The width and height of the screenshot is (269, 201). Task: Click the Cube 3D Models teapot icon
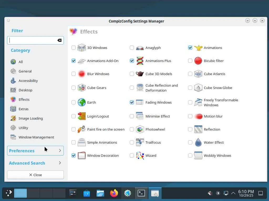click(x=140, y=74)
